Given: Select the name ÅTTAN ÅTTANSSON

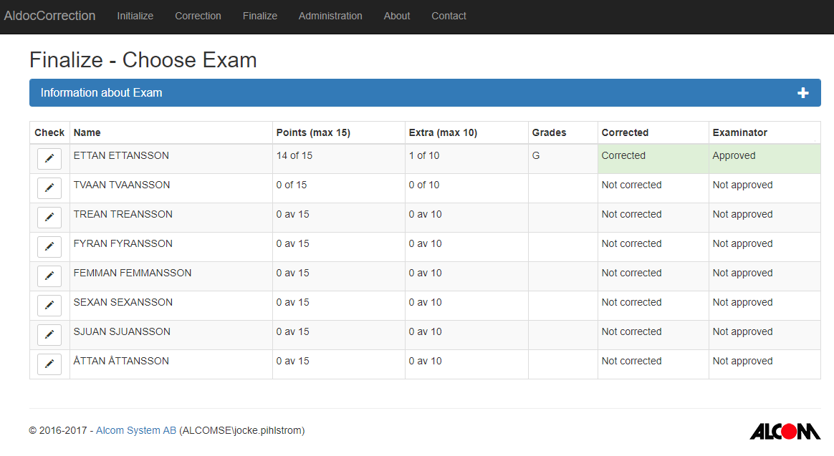Looking at the screenshot, I should [121, 360].
